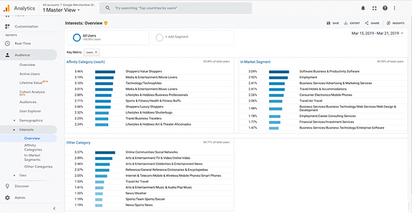The width and height of the screenshot is (412, 213).
Task: Open the Google apps grid icon
Action: (x=374, y=8)
